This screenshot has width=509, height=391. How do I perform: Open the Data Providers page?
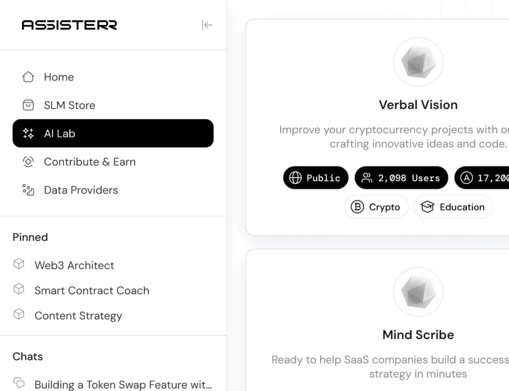click(x=81, y=190)
